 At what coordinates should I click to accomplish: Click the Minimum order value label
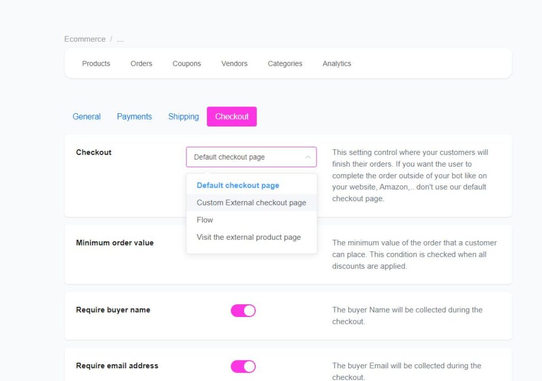[x=115, y=243]
